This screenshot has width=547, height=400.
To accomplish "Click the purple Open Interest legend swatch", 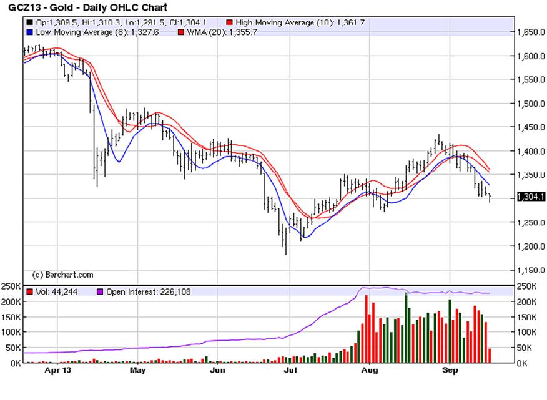I will pos(99,291).
